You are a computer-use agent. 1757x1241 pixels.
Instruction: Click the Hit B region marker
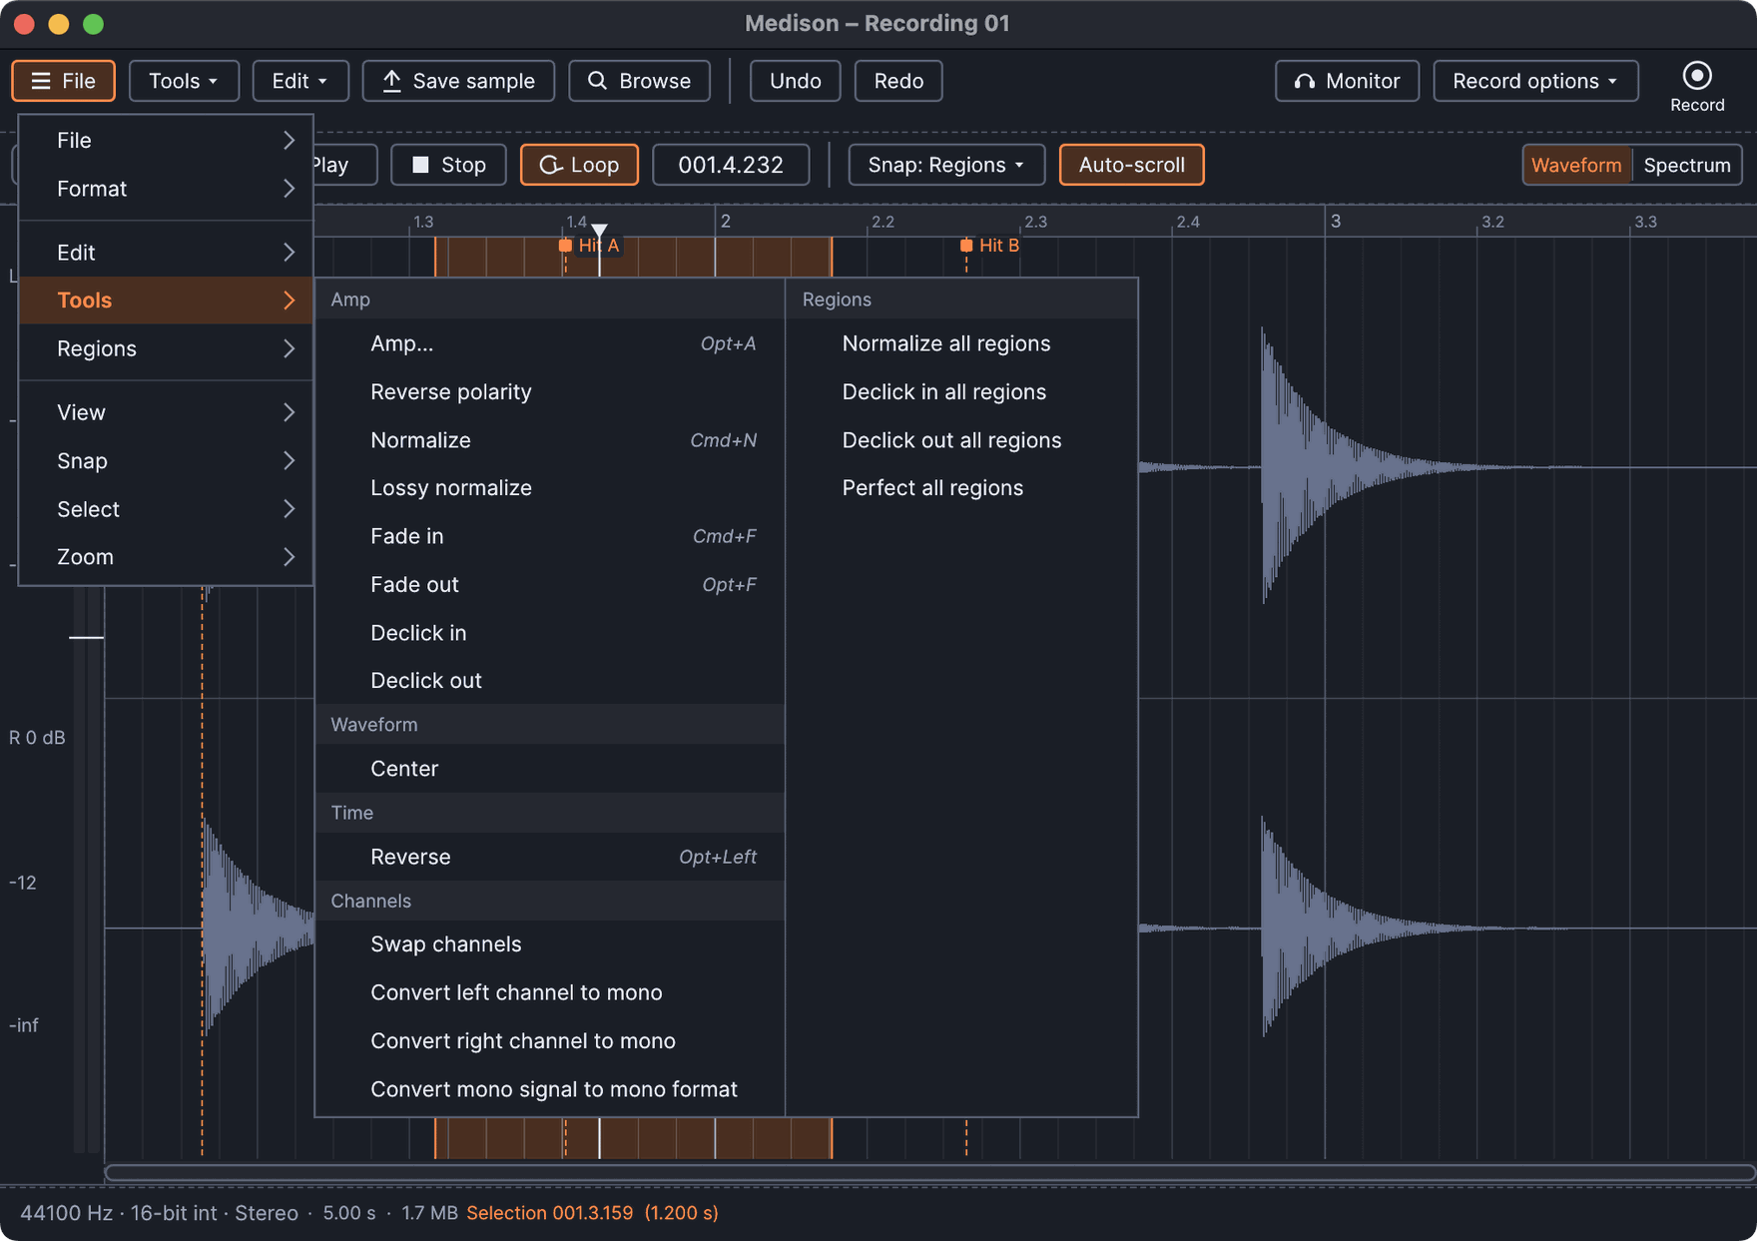pyautogui.click(x=989, y=246)
